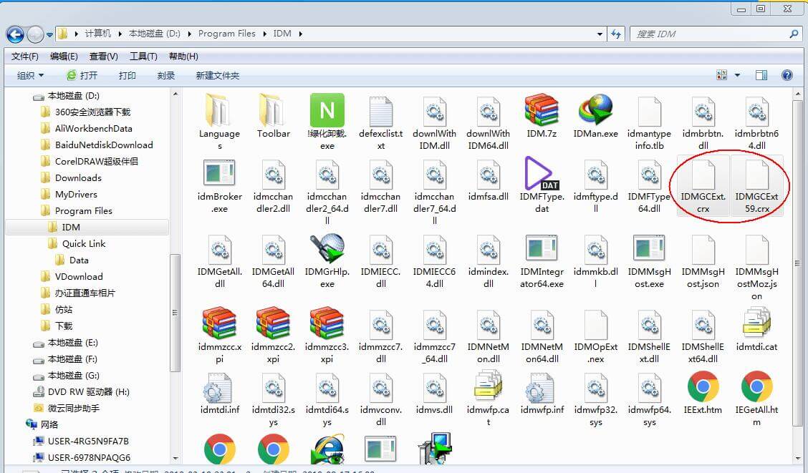The height and width of the screenshot is (473, 808).
Task: Select AliWorkbenchData folder in tree
Action: coord(94,128)
